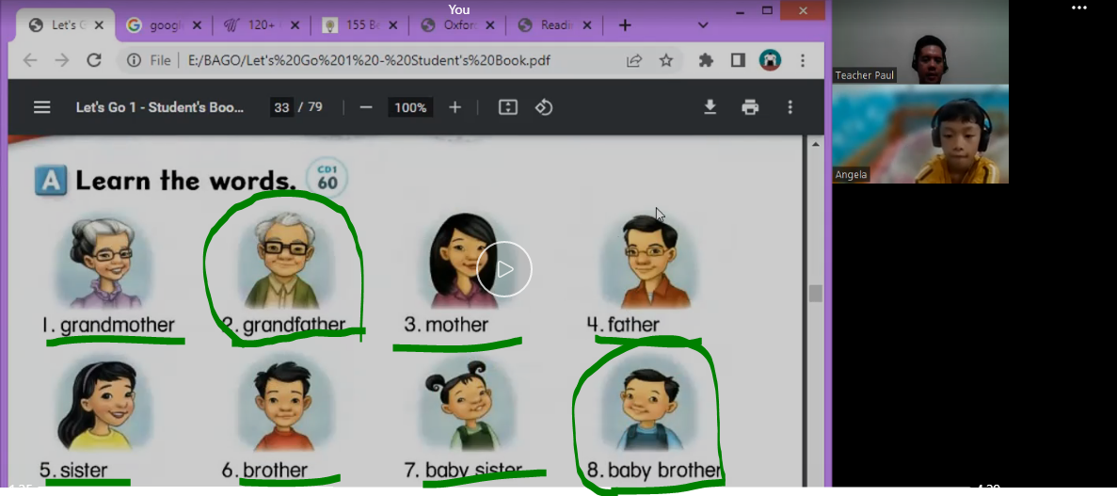Click the CD1 60 audio badge
The height and width of the screenshot is (496, 1117).
pyautogui.click(x=327, y=178)
